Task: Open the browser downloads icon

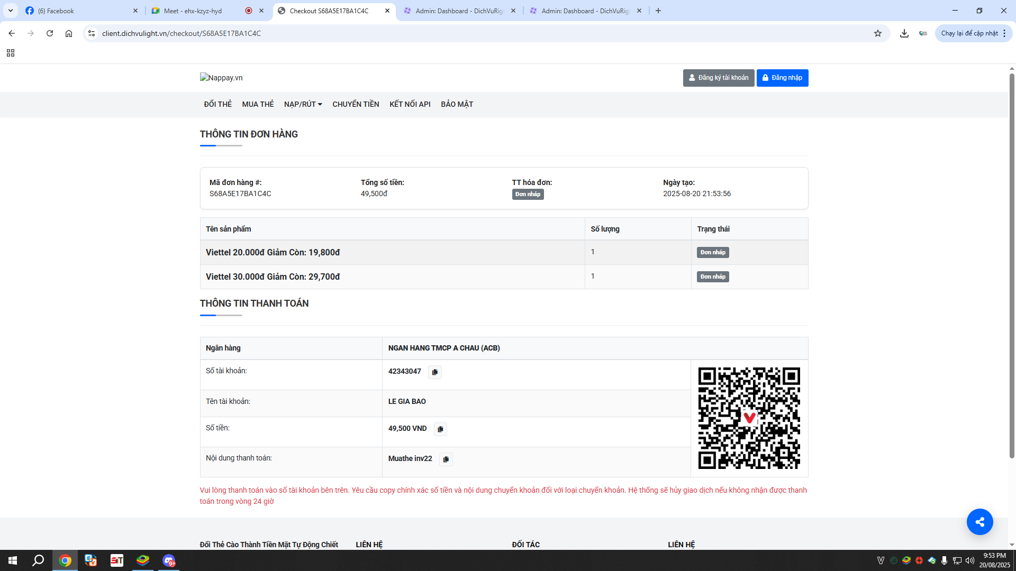Action: click(904, 33)
